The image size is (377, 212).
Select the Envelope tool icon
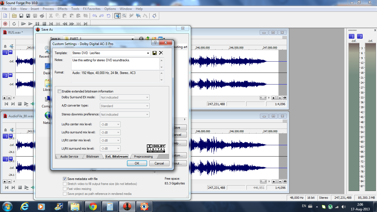[145, 16]
